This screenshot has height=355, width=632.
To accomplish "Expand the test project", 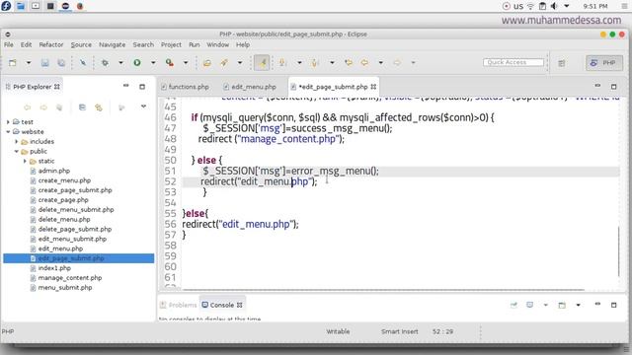I will click(x=8, y=122).
